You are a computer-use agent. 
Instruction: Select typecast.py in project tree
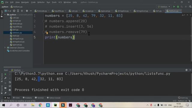point(17,45)
